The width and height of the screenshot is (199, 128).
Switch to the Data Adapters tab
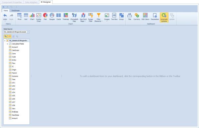point(31,2)
